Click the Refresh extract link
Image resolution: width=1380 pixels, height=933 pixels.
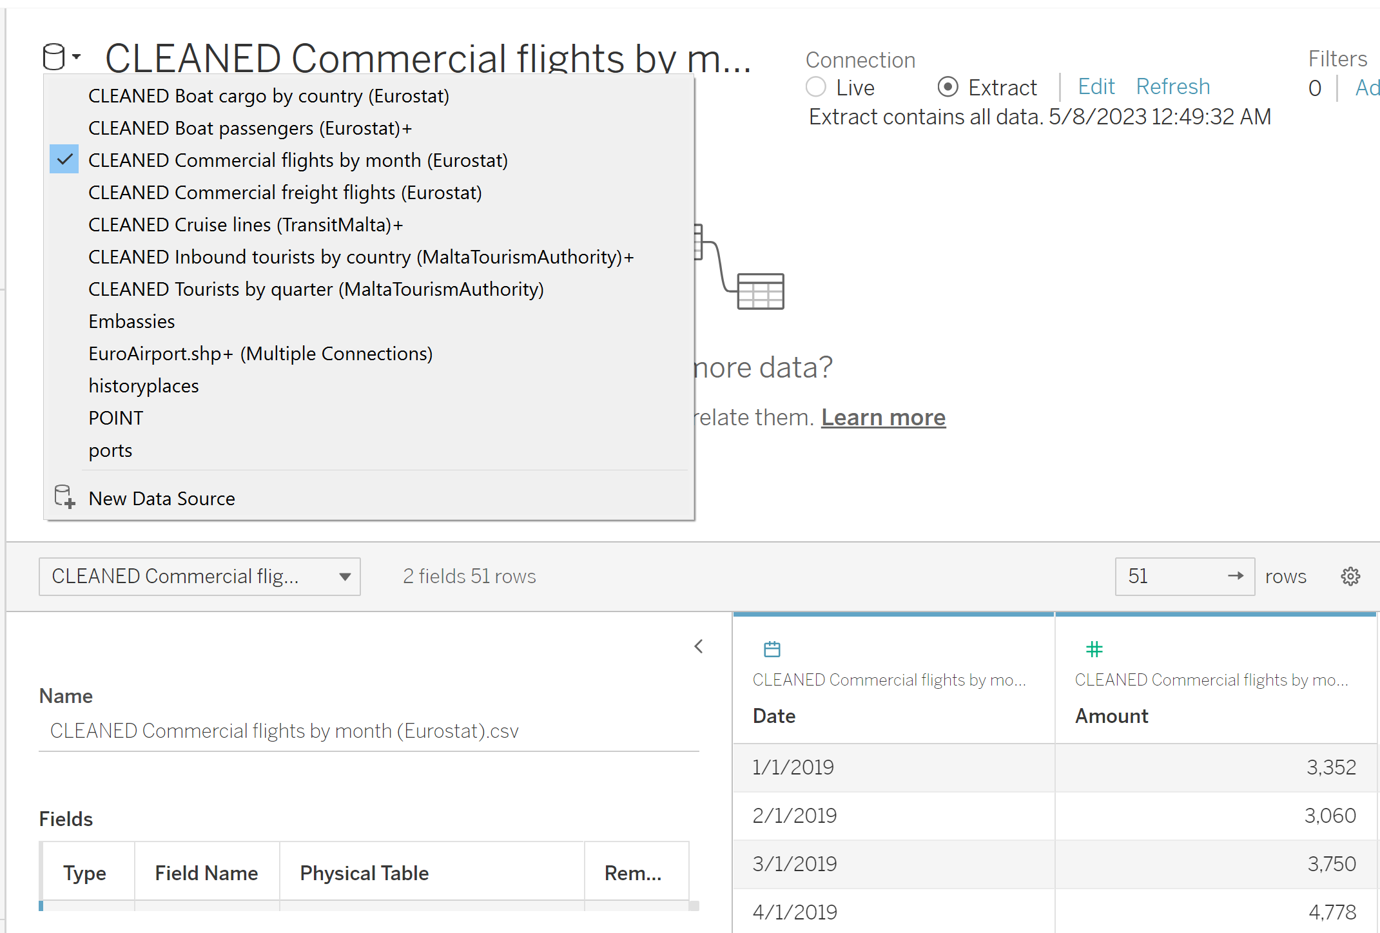point(1172,86)
